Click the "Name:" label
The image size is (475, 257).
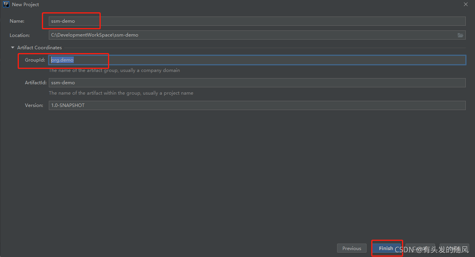pos(17,21)
